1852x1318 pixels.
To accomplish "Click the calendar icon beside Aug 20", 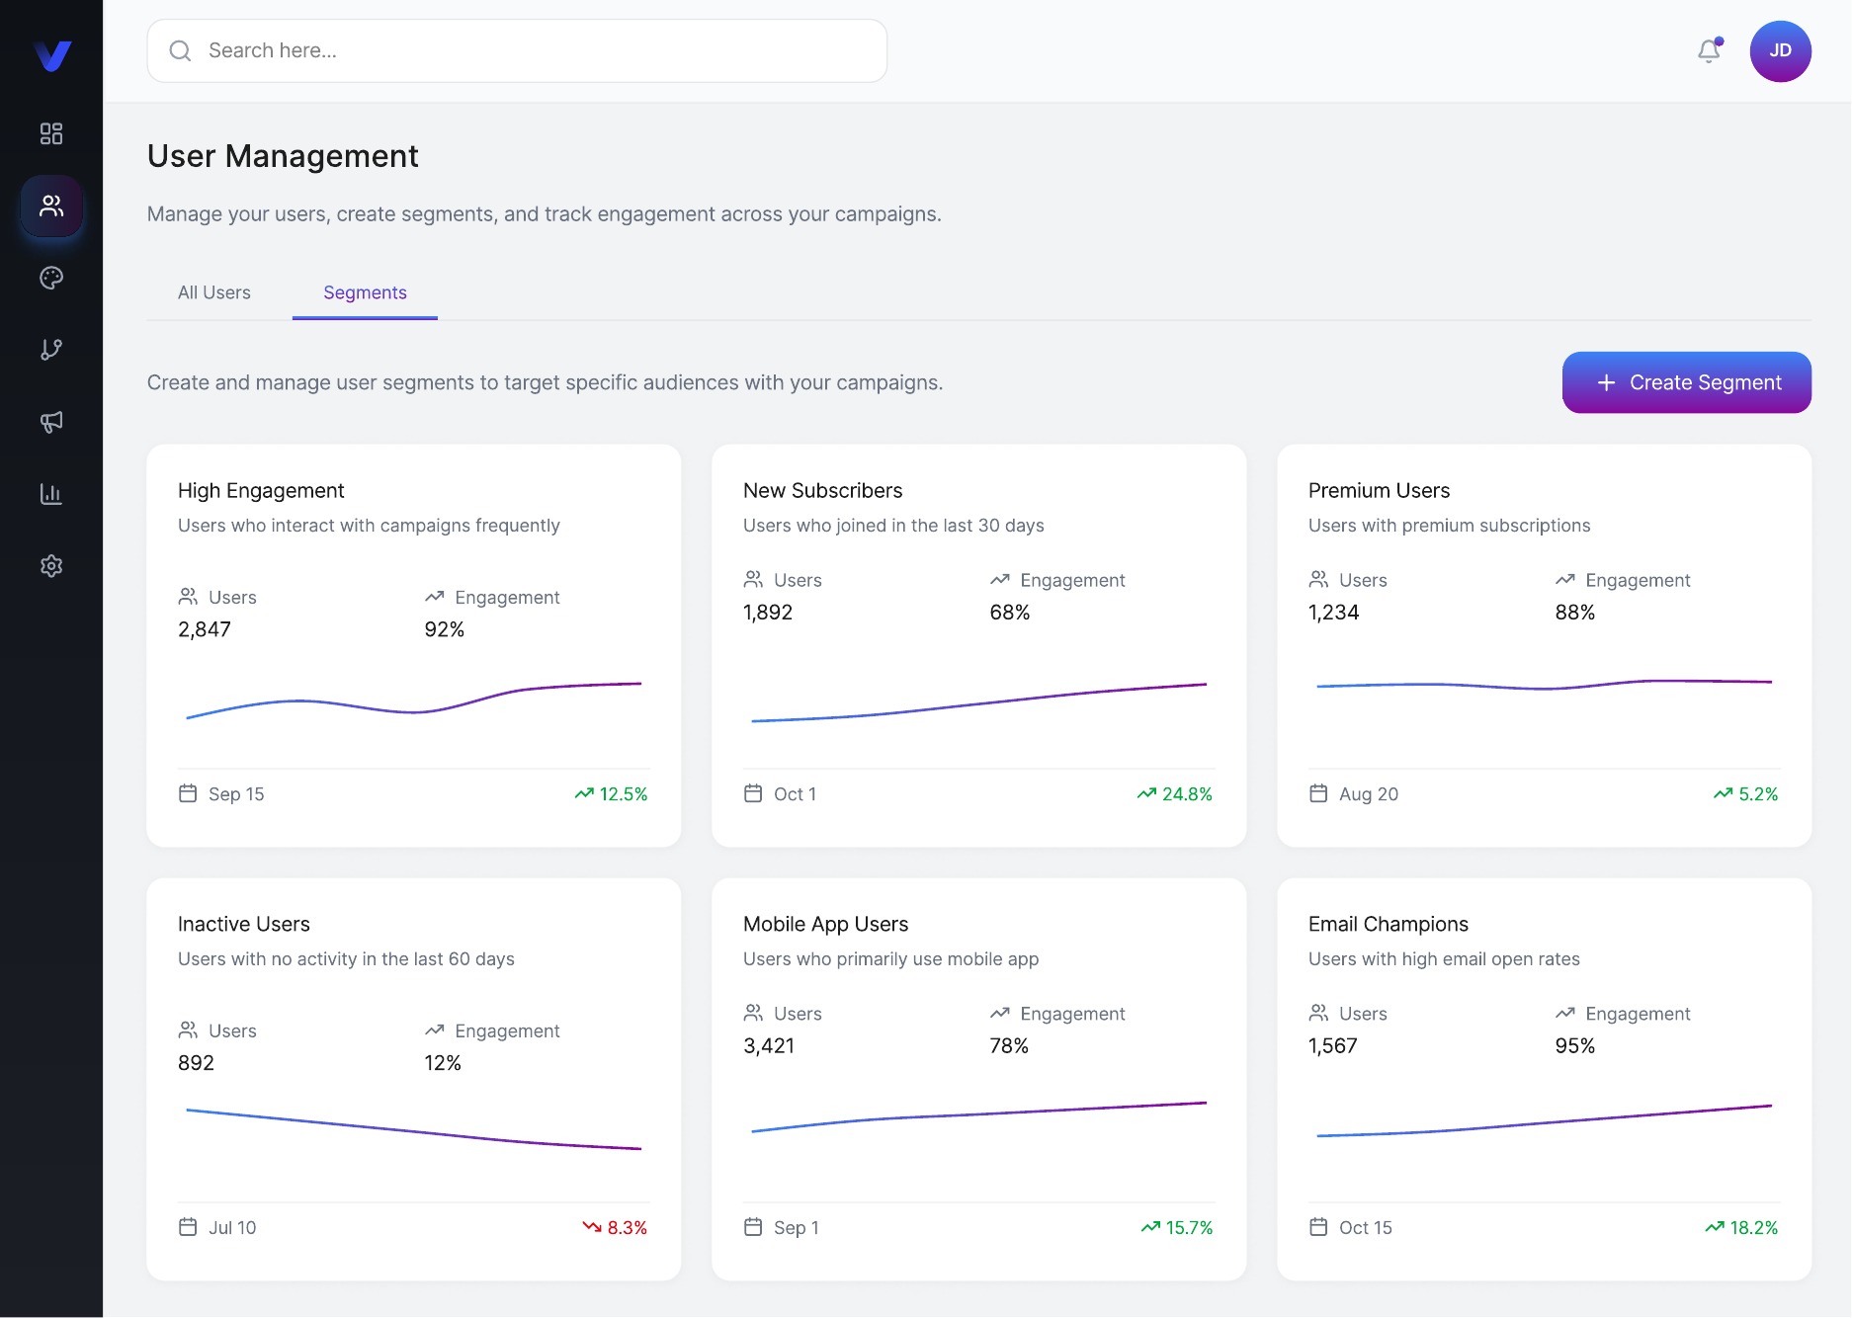I will pyautogui.click(x=1318, y=793).
